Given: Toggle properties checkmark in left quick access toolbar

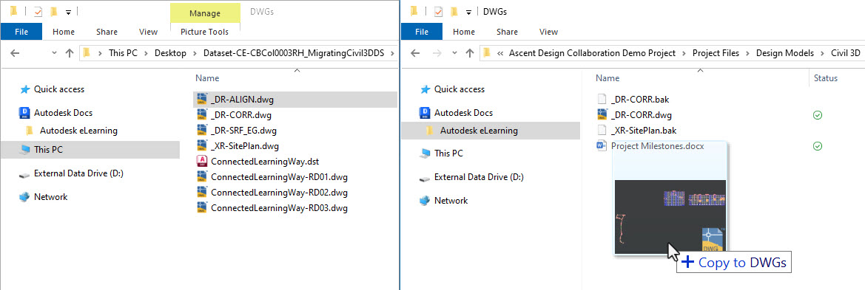Looking at the screenshot, I should 38,12.
